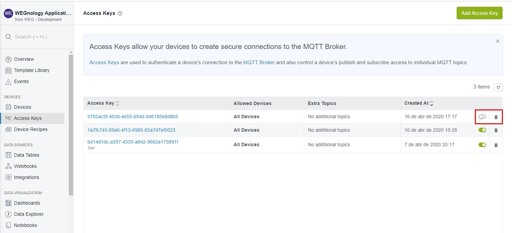
Task: Delete access key 1a7fc745
Action: (x=496, y=130)
